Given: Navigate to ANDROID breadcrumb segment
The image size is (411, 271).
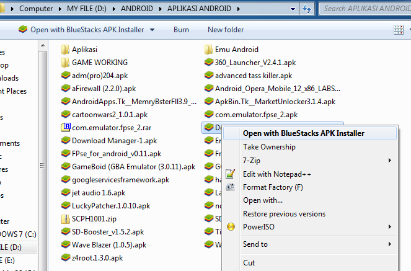Looking at the screenshot, I should tap(137, 9).
